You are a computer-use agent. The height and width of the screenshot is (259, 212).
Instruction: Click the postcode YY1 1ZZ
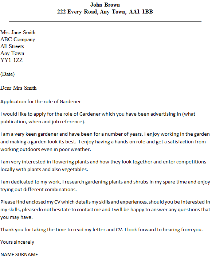coord(11,60)
